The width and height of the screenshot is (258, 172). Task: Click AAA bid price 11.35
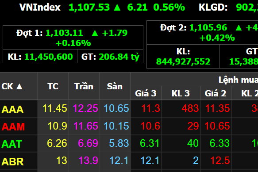point(218,108)
